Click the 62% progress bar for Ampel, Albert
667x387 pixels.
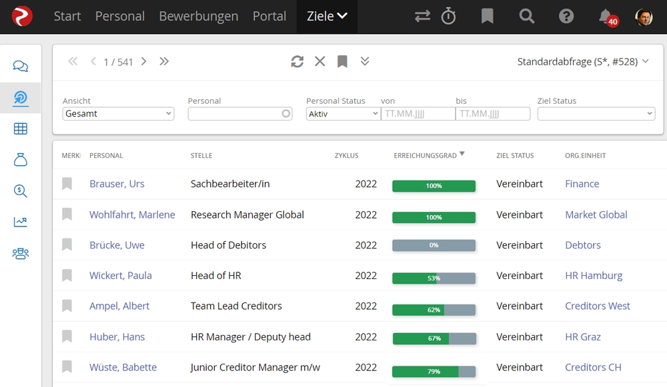pyautogui.click(x=434, y=310)
